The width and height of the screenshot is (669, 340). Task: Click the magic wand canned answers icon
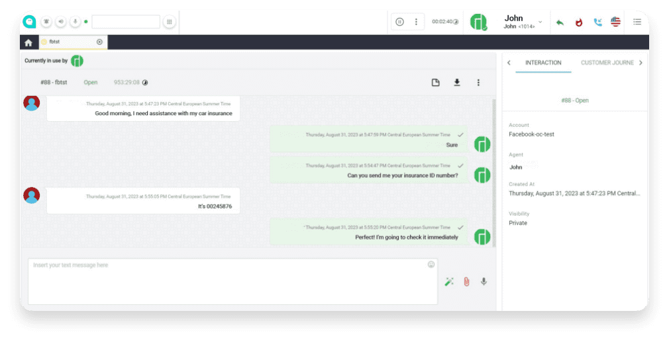[449, 282]
